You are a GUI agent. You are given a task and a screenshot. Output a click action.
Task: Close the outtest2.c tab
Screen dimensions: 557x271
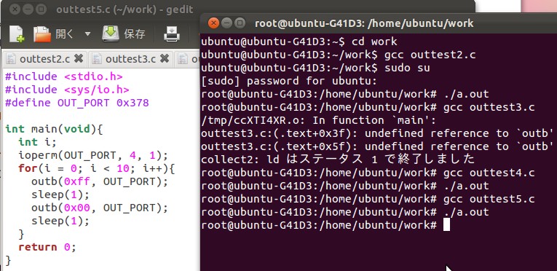point(79,58)
